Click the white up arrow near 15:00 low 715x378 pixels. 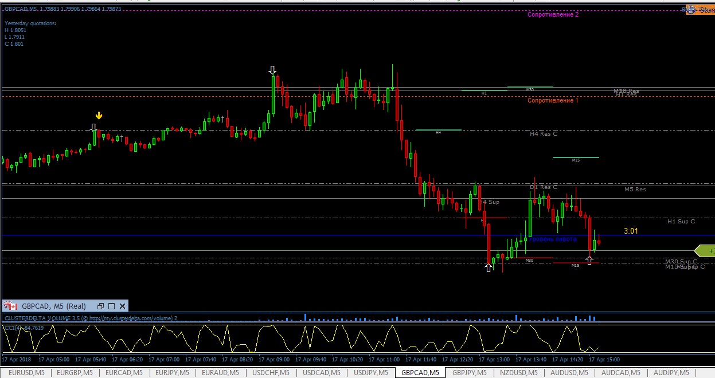[x=589, y=260]
